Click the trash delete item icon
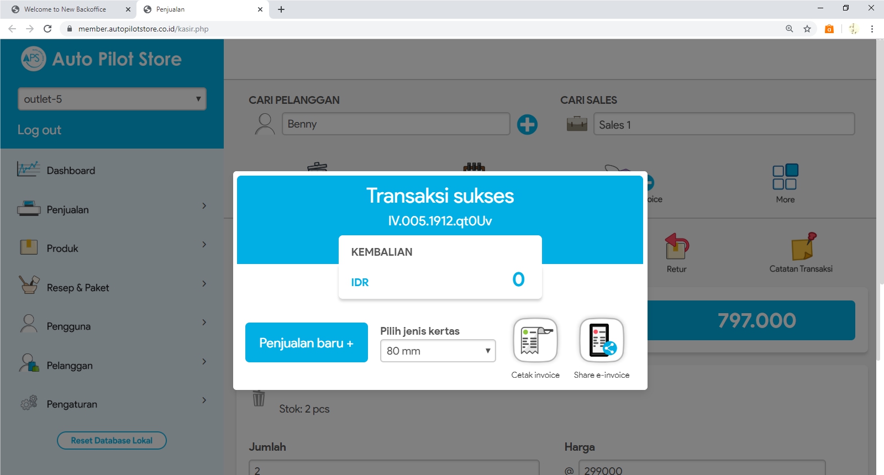This screenshot has height=475, width=884. point(259,398)
